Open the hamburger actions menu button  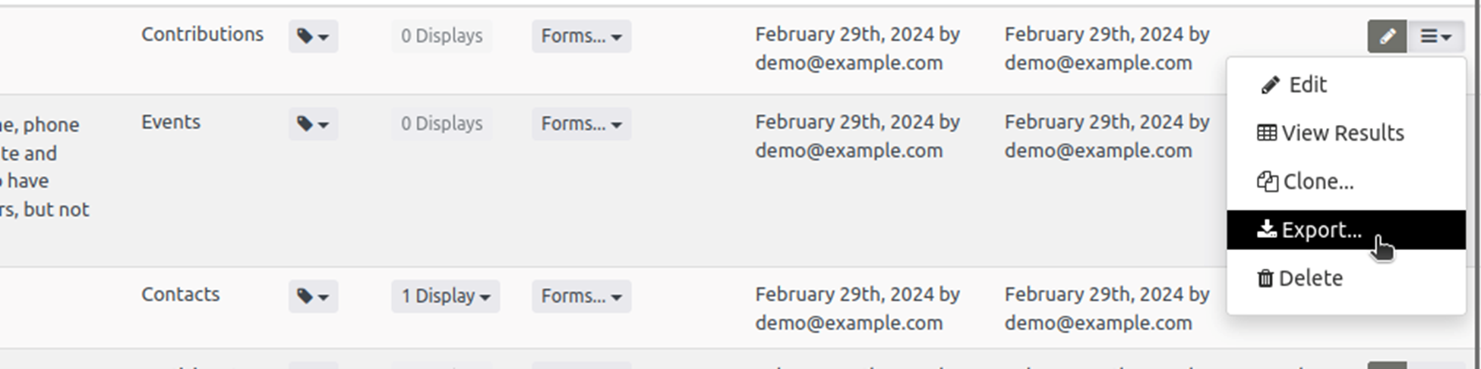coord(1435,36)
